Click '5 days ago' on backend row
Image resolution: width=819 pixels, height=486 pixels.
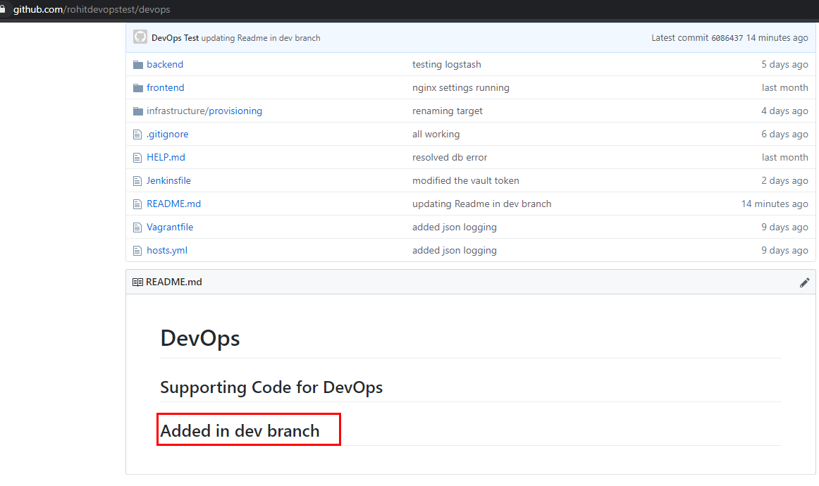784,64
